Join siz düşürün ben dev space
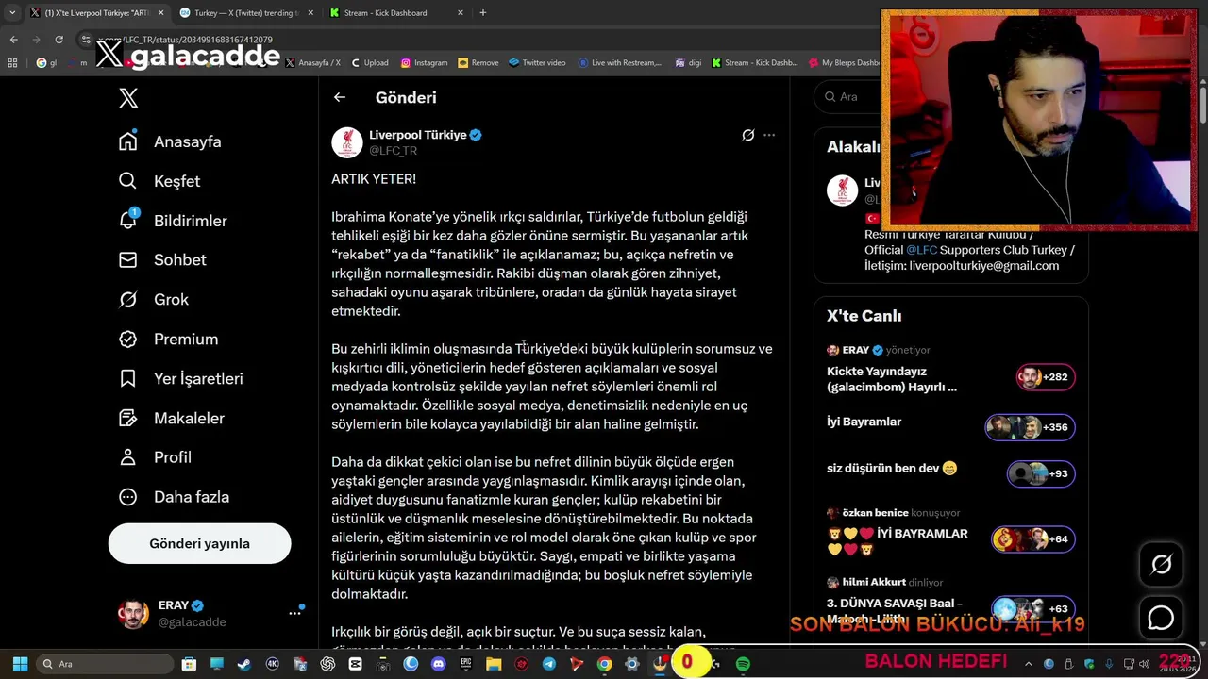This screenshot has height=679, width=1208. 951,472
